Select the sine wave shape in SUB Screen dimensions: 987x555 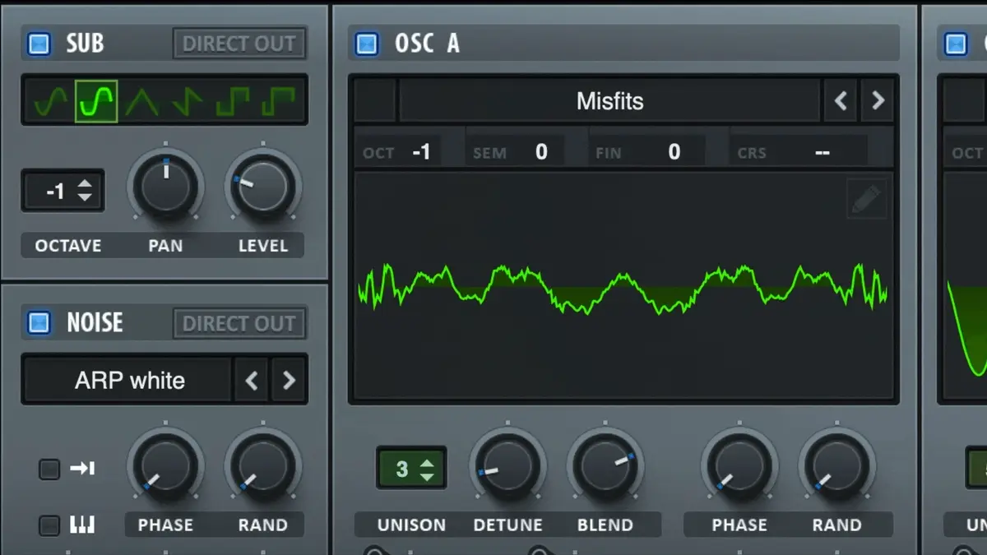[51, 101]
